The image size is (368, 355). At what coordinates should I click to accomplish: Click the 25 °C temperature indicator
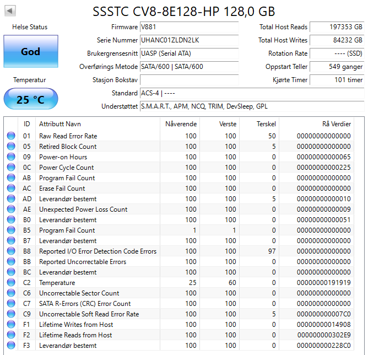point(31,99)
